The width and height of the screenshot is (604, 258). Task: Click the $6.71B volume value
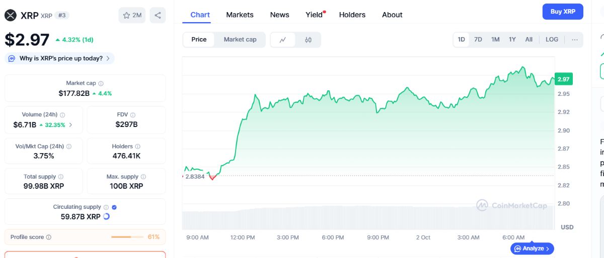pos(25,124)
